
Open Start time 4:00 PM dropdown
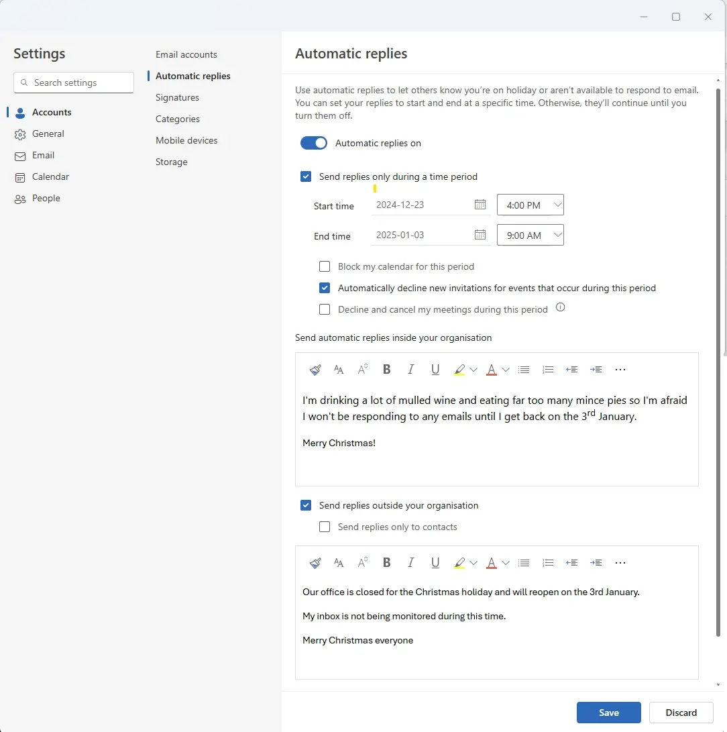coord(530,205)
